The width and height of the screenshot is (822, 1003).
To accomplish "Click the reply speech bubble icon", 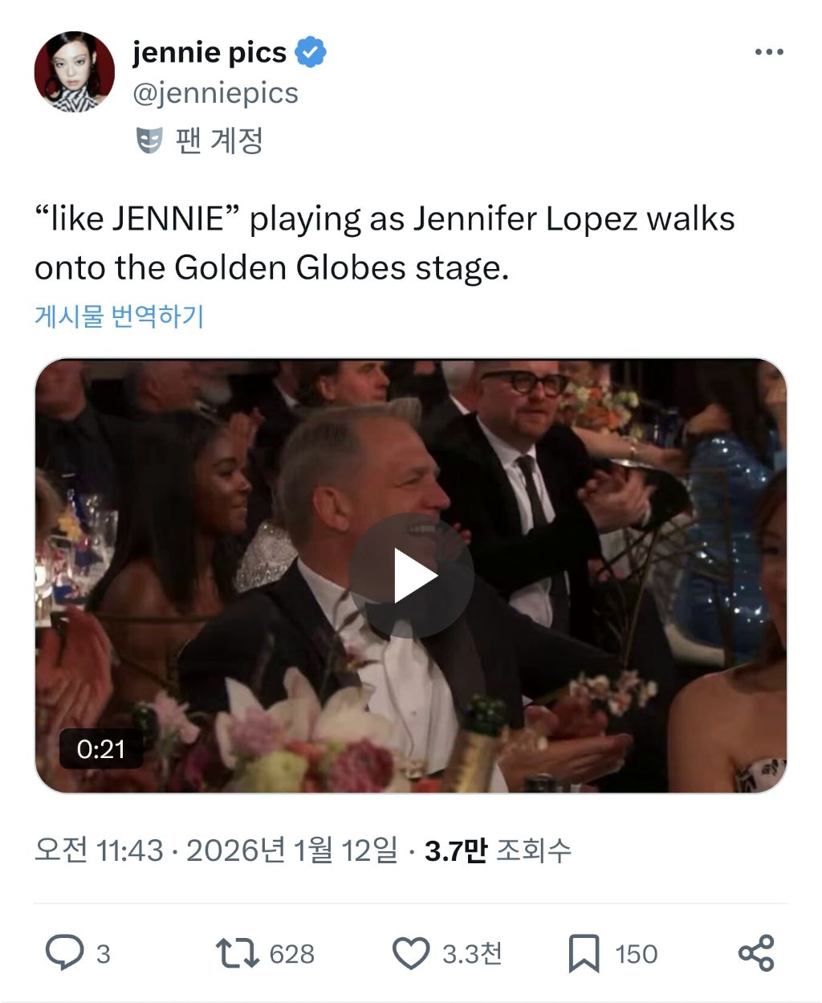I will tap(64, 952).
